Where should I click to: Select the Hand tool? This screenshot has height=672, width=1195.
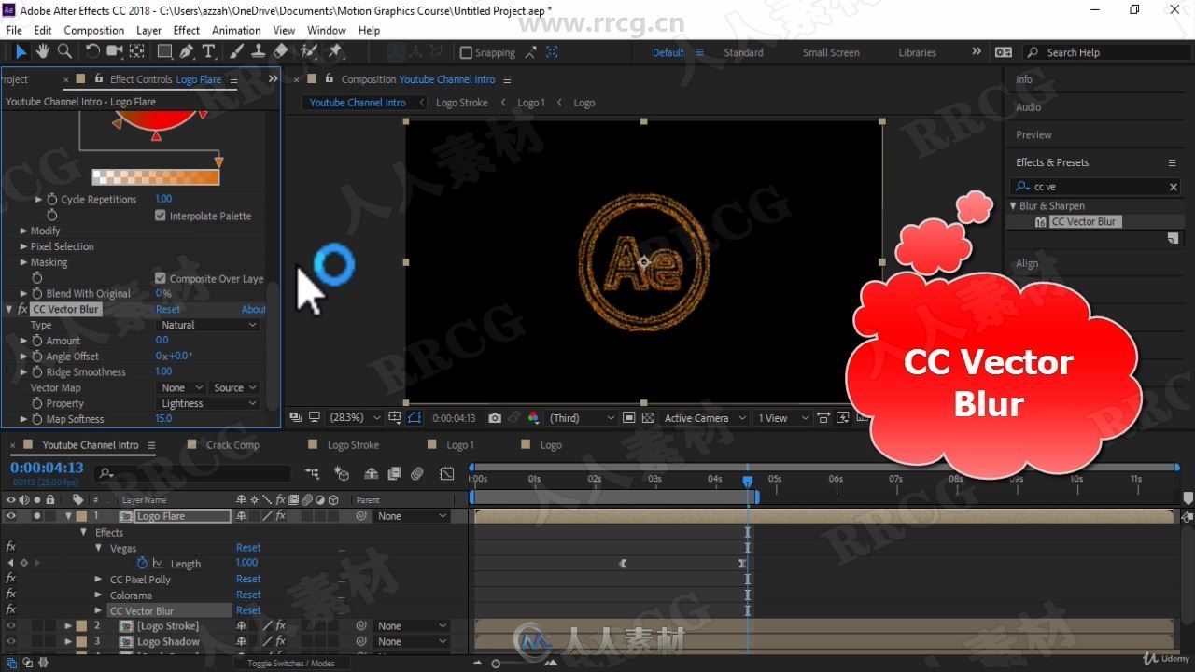[43, 52]
